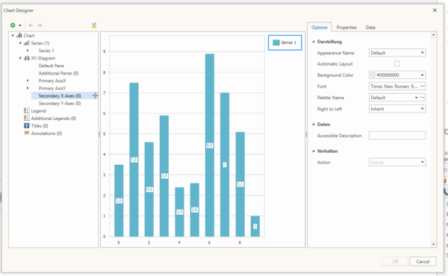448x276 pixels.
Task: Expand the Series 1 tree node
Action: point(28,51)
